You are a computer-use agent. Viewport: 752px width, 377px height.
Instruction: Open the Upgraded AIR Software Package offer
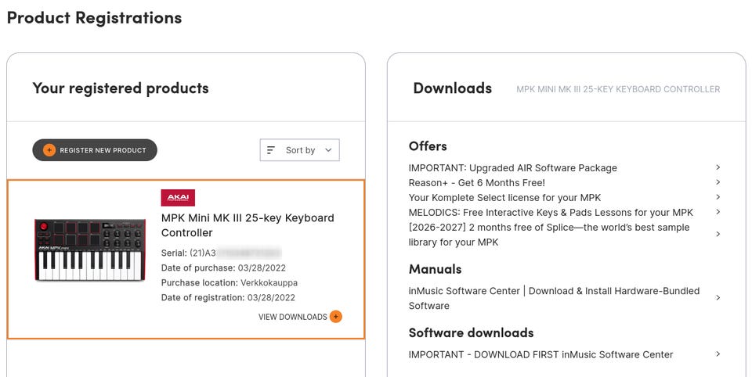[512, 167]
